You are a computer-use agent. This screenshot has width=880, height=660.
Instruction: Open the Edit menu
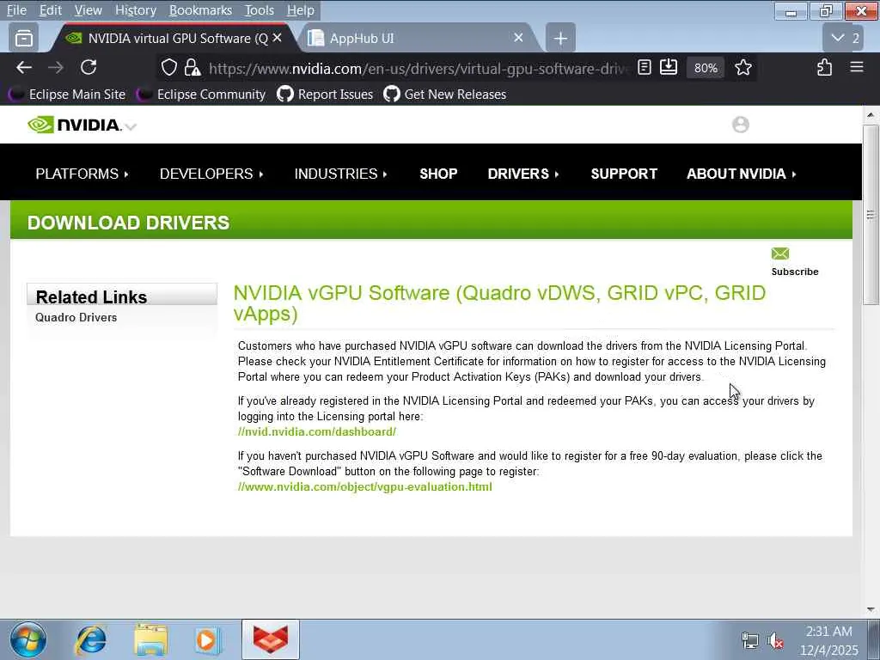click(50, 10)
